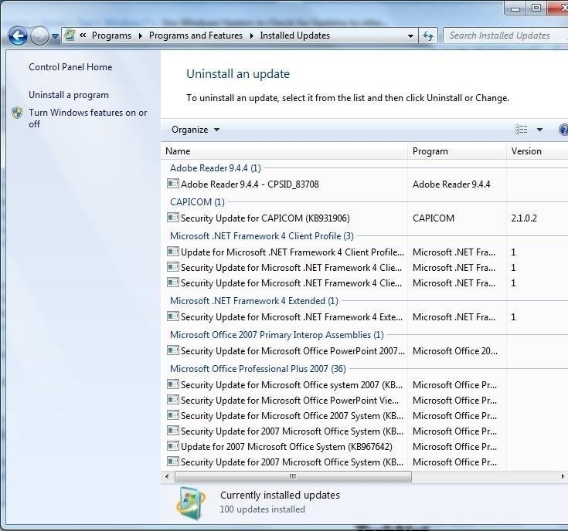Click the Forward navigation arrow button

(x=39, y=36)
